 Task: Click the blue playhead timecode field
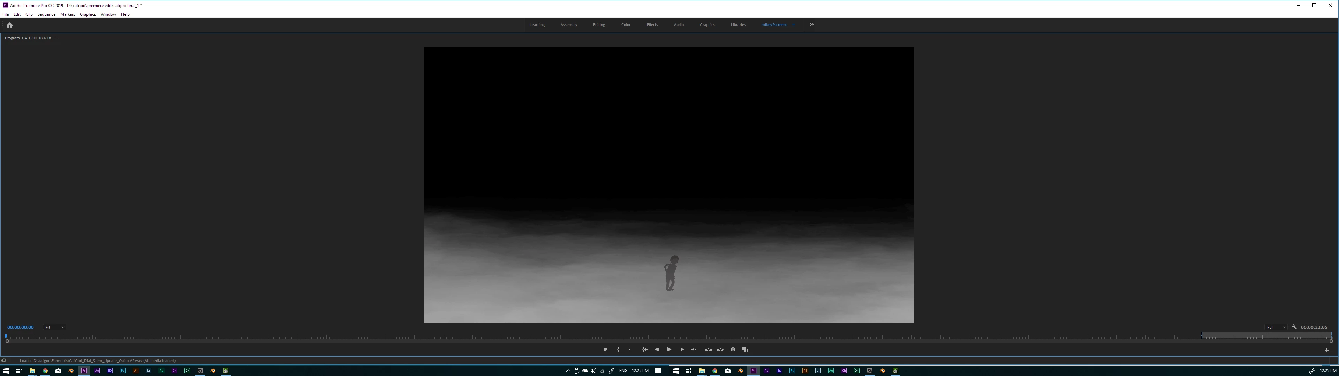click(x=20, y=327)
